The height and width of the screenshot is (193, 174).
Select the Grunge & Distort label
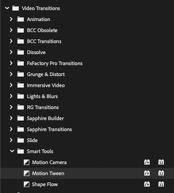[46, 74]
